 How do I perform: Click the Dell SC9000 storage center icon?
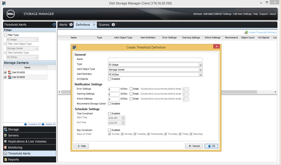10,77
